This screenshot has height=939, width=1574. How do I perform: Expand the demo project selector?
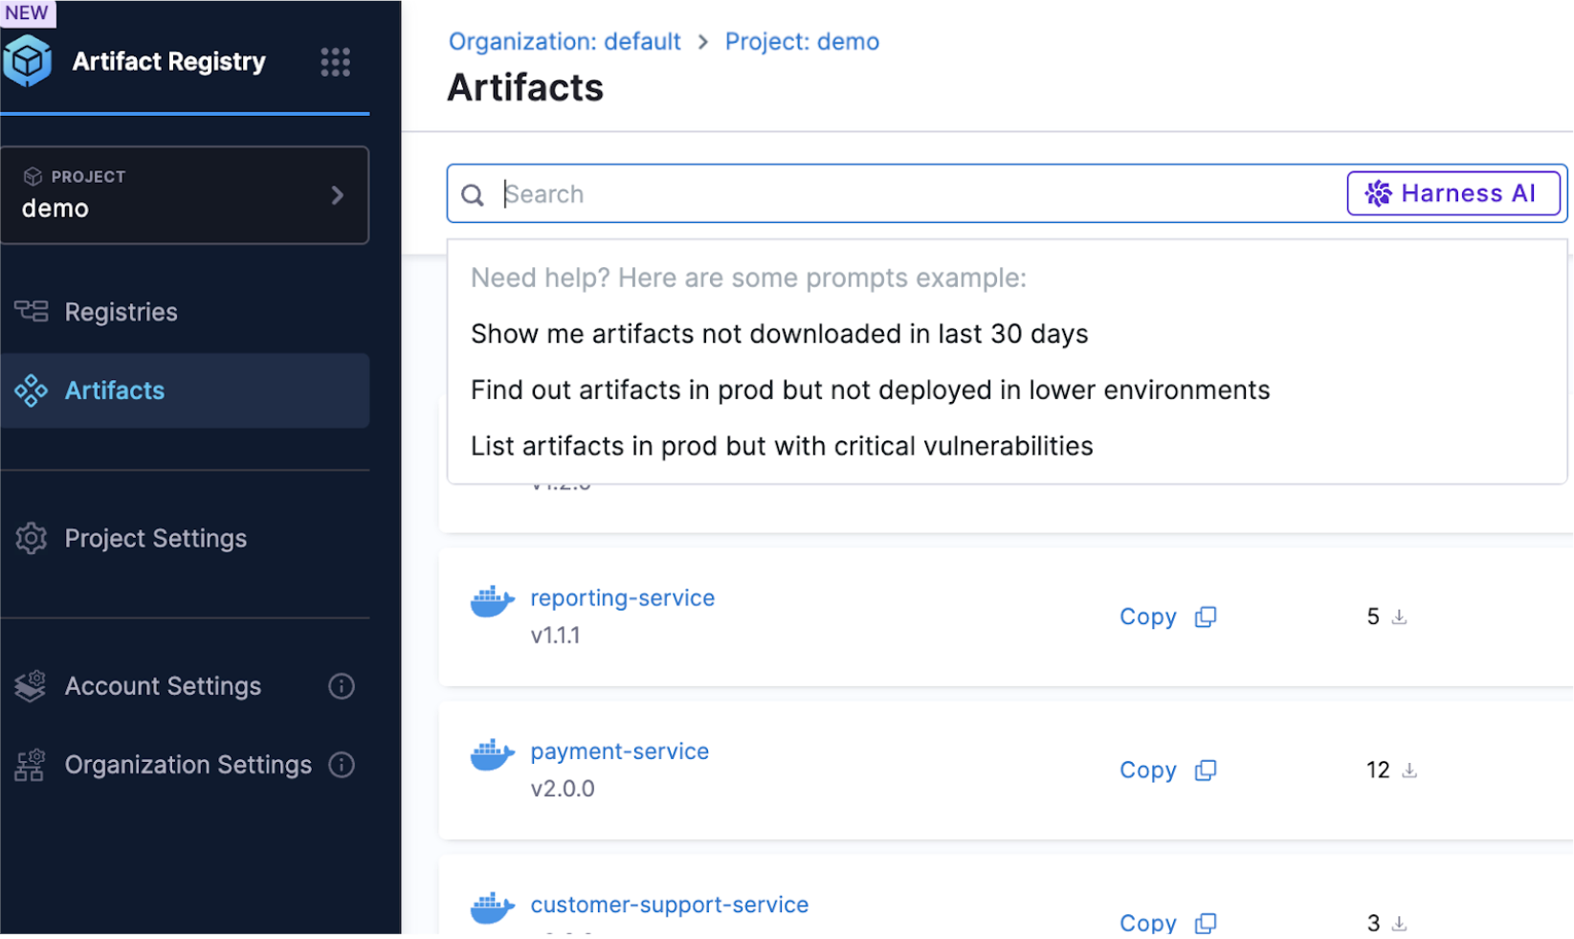[185, 195]
